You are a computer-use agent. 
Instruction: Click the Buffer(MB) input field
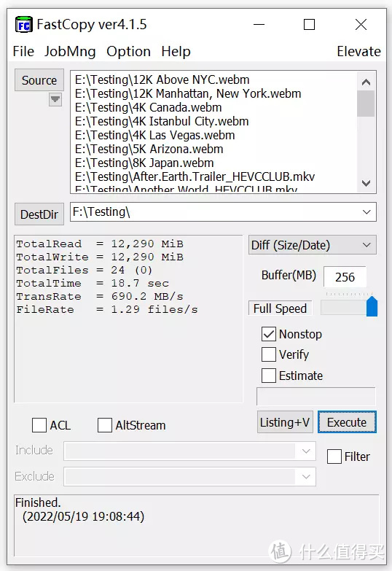[345, 277]
